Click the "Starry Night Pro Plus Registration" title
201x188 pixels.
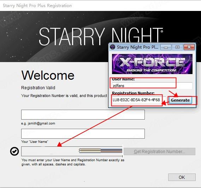coord(37,6)
